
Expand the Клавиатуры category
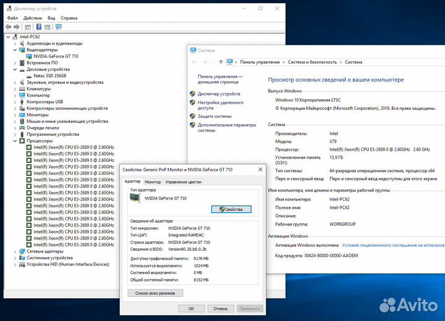point(15,89)
